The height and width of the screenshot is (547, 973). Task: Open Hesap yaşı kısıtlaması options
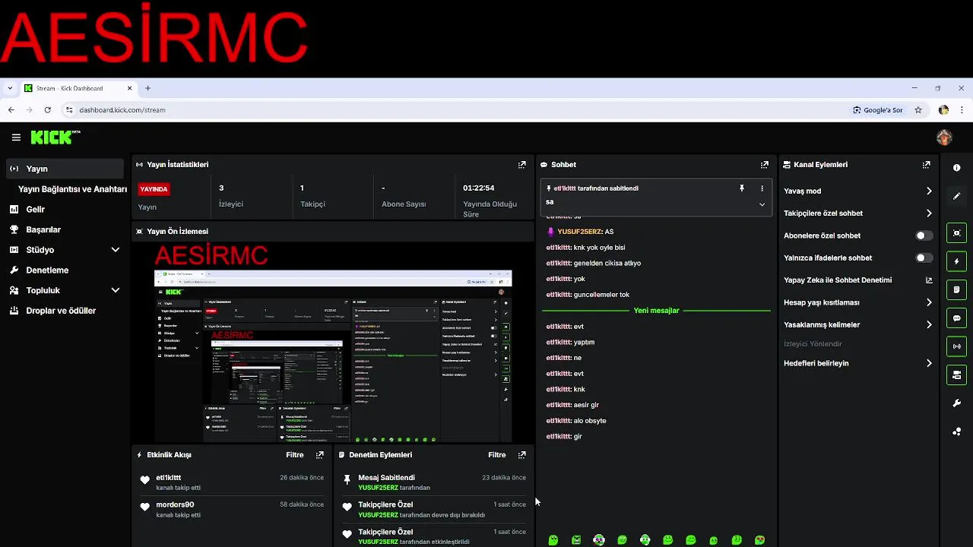point(858,302)
